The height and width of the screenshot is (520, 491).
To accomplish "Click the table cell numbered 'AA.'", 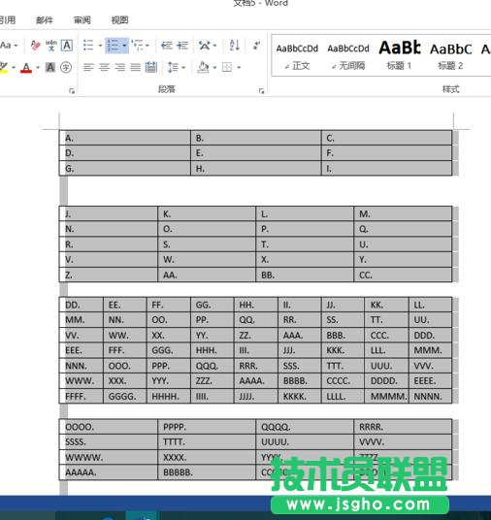I will tap(207, 275).
